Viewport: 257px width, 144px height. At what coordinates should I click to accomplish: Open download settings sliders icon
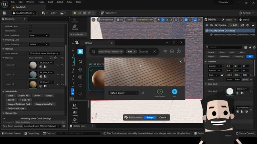click(x=143, y=93)
